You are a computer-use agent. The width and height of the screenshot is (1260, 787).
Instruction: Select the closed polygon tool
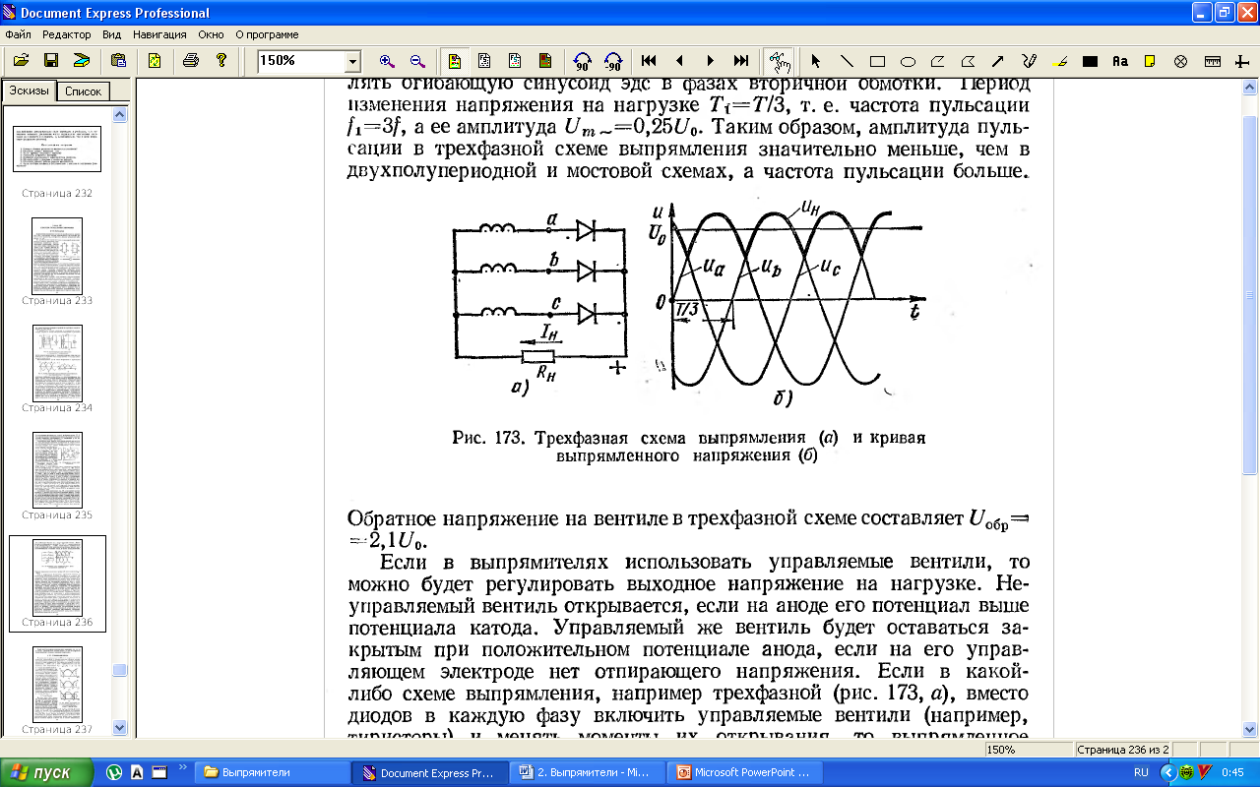(969, 60)
